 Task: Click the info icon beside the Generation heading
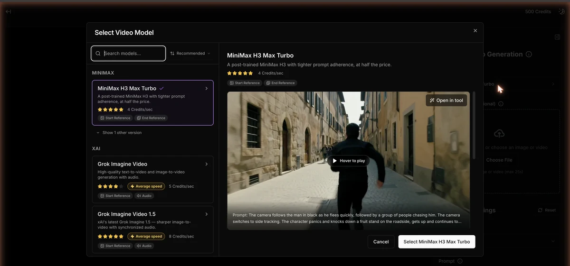(x=529, y=55)
